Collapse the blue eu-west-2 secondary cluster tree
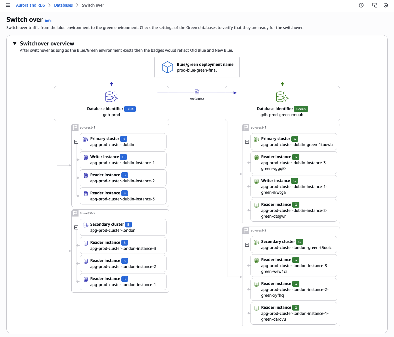Viewport: 394px width, 337px height. click(x=76, y=227)
